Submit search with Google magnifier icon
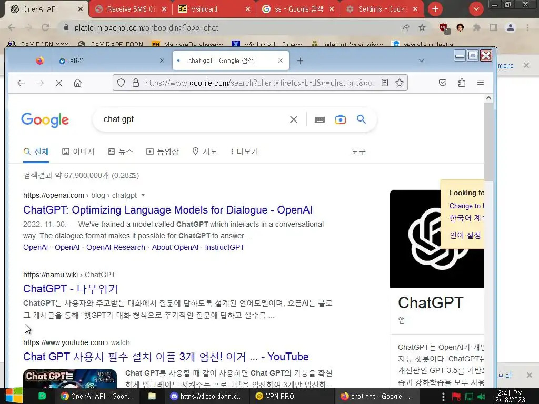The width and height of the screenshot is (539, 404). [361, 119]
